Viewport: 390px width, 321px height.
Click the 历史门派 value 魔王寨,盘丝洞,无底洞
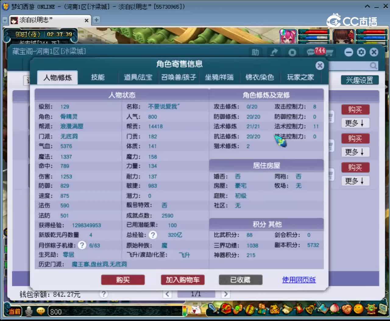tap(99, 264)
